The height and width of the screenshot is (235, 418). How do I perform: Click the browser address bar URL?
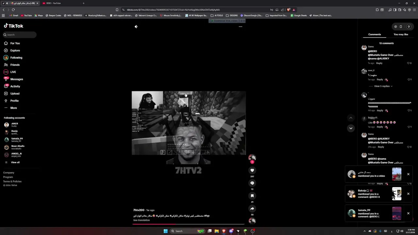pyautogui.click(x=173, y=10)
